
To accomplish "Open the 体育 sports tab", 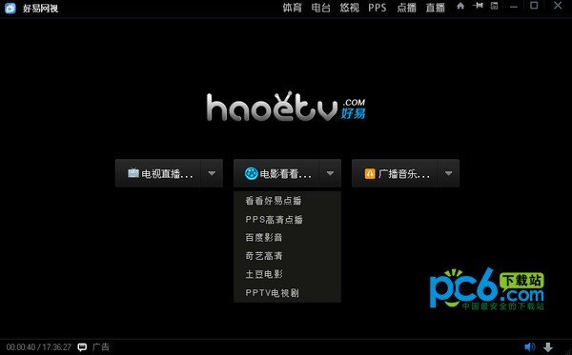I will (x=293, y=8).
